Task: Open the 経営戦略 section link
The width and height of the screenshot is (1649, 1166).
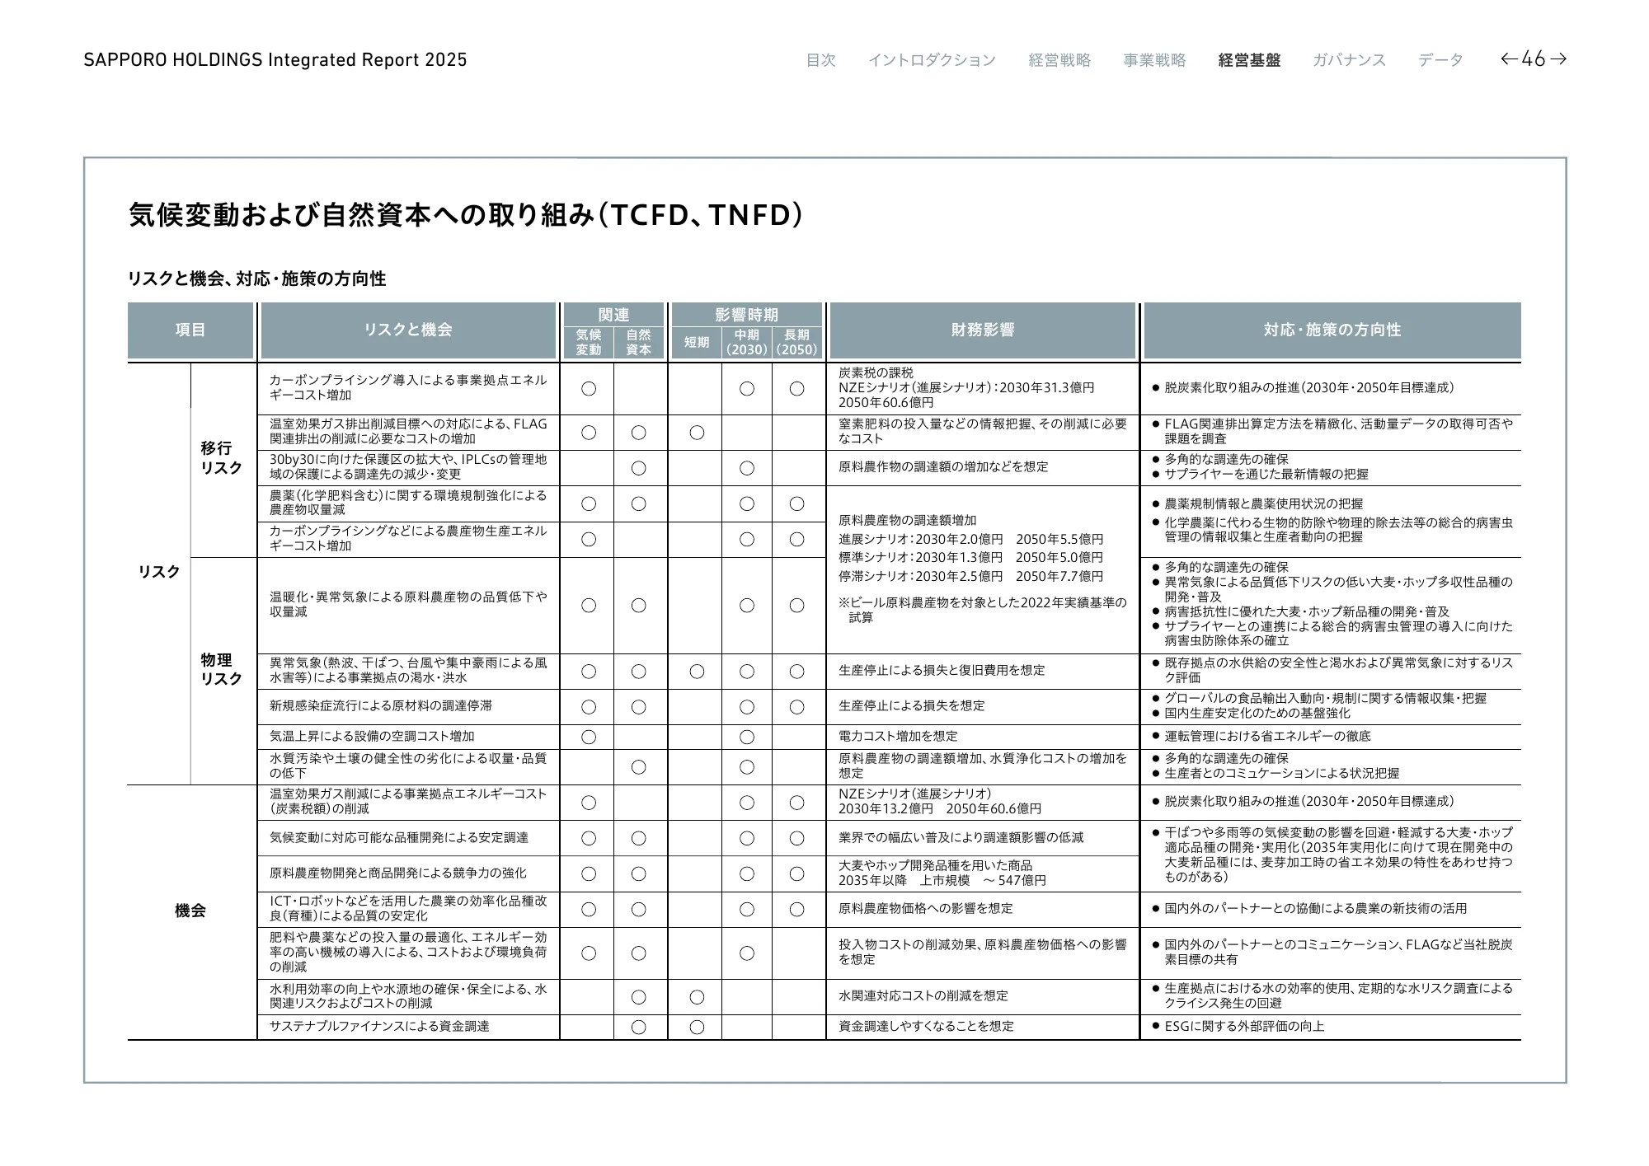Action: (1059, 60)
